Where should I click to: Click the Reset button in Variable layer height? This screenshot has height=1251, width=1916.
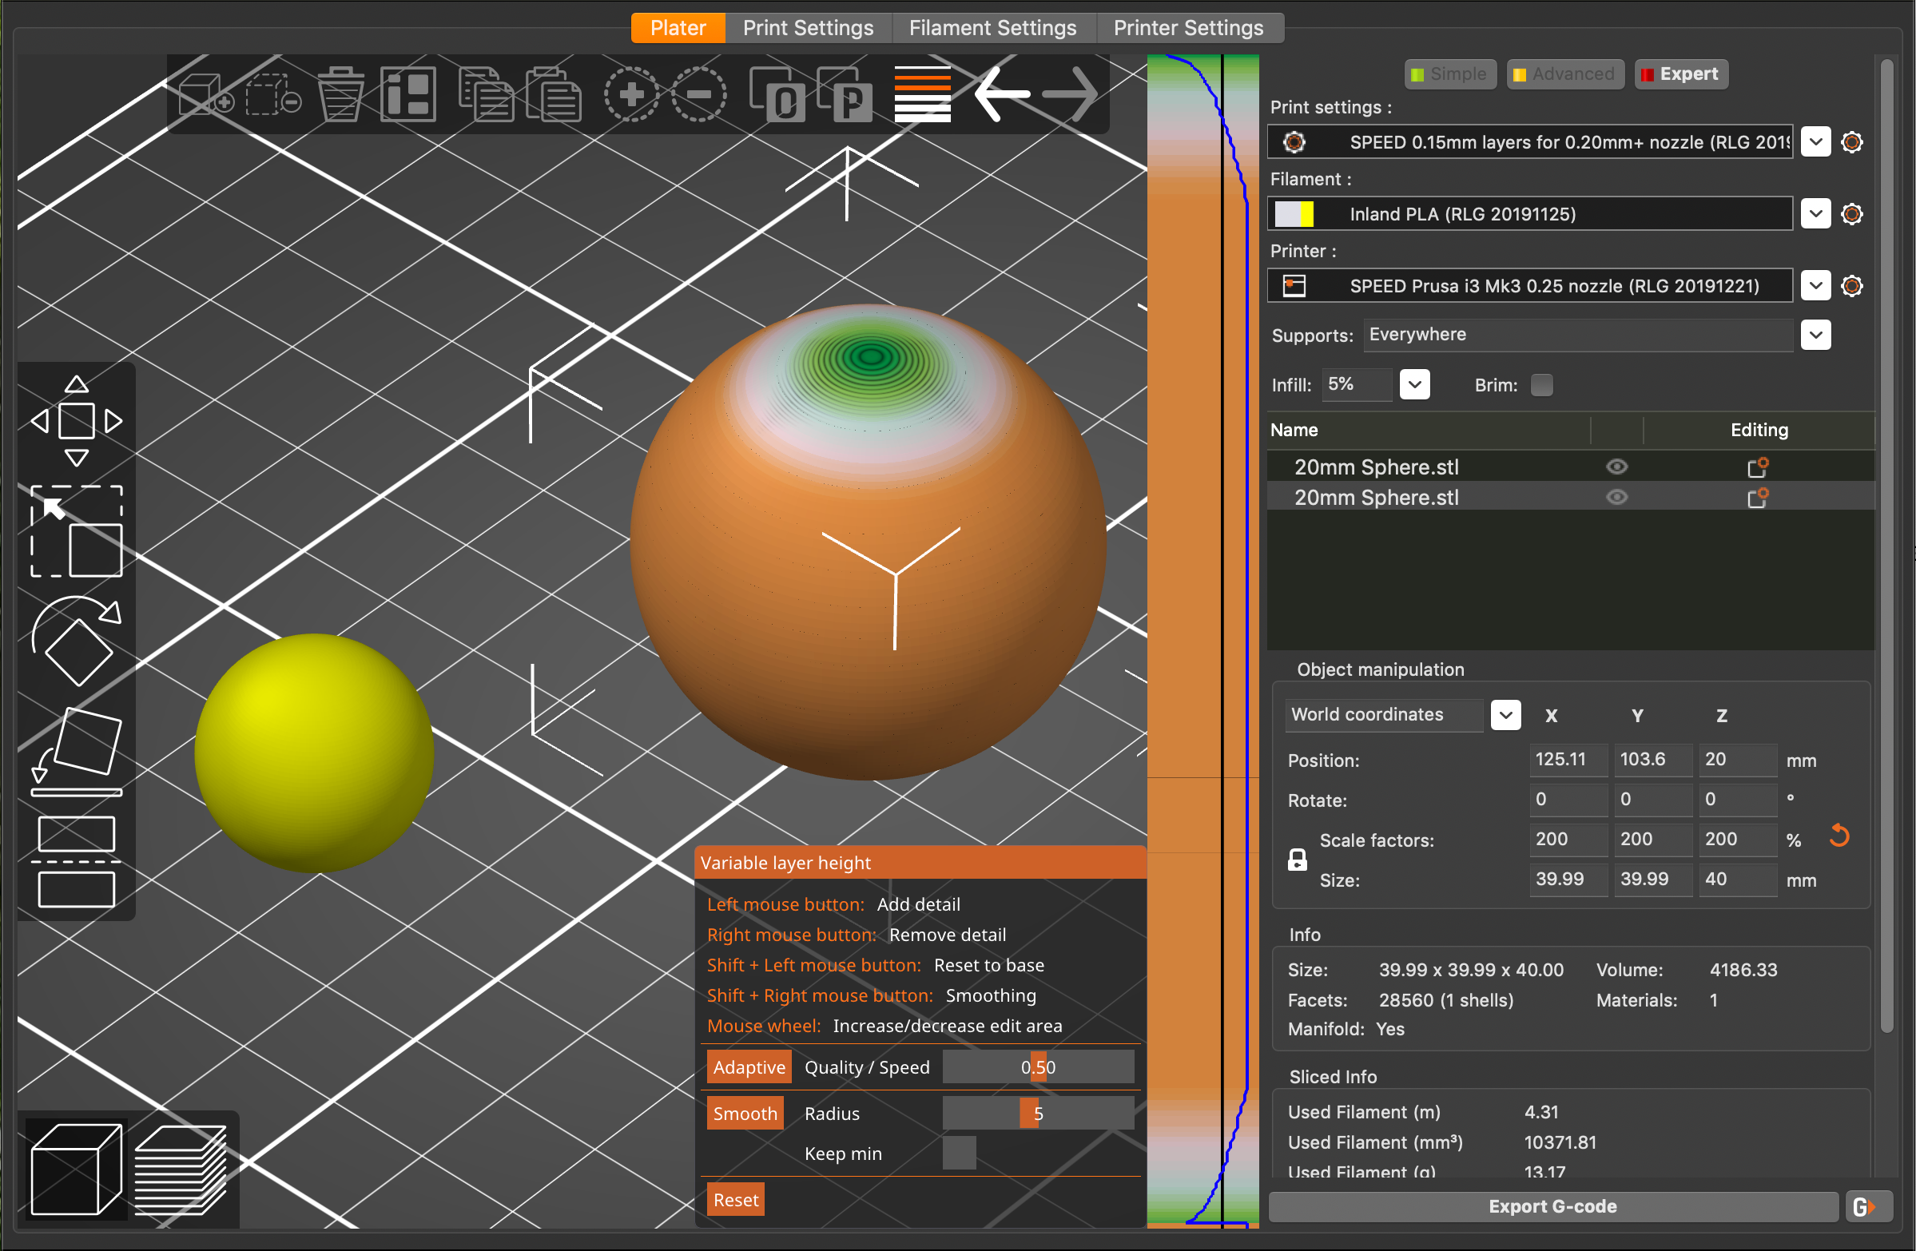click(x=735, y=1201)
